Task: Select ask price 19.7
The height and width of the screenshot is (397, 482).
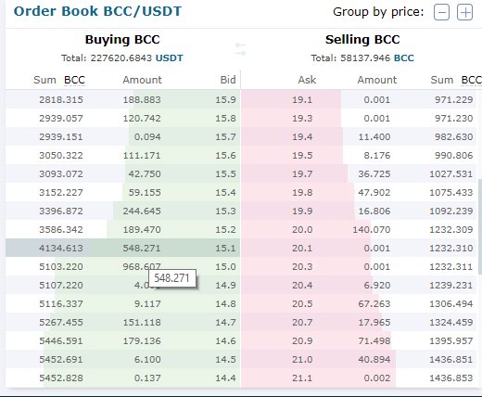Action: tap(302, 173)
